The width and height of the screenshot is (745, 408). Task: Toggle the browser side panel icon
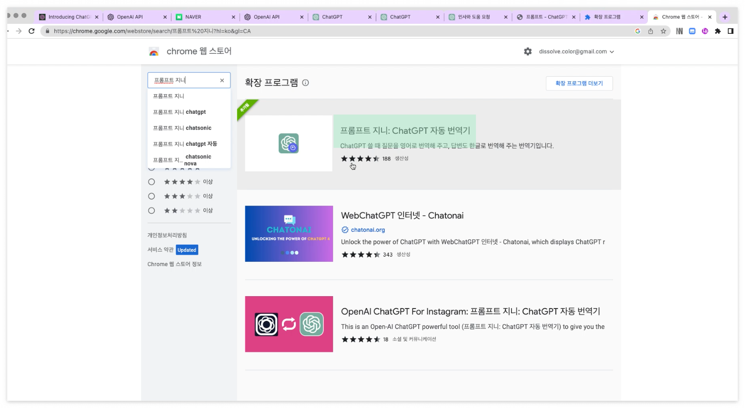tap(731, 31)
